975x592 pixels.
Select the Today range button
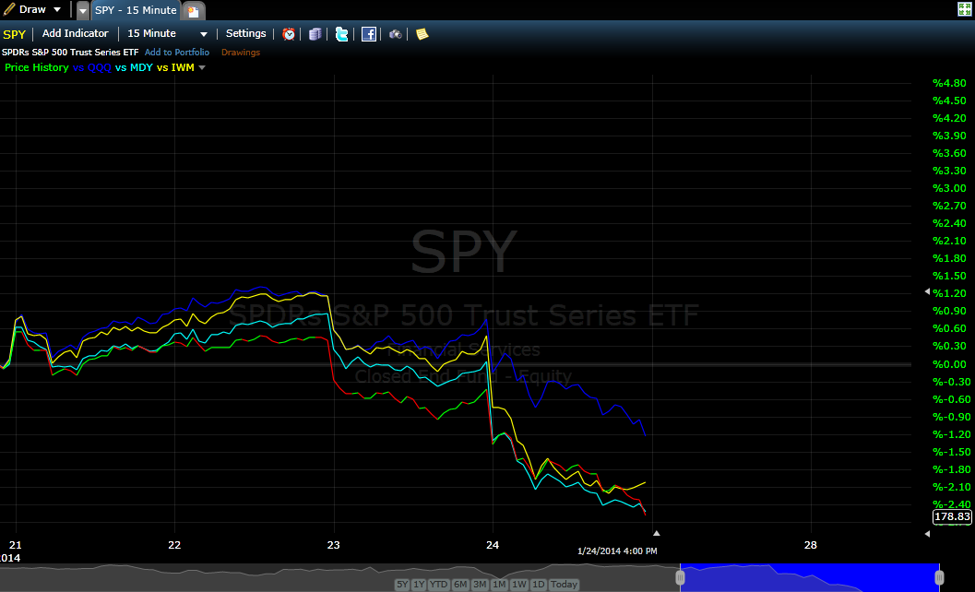[564, 585]
